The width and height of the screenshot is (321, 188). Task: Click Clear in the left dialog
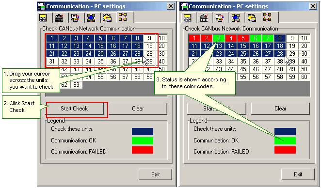click(x=138, y=109)
